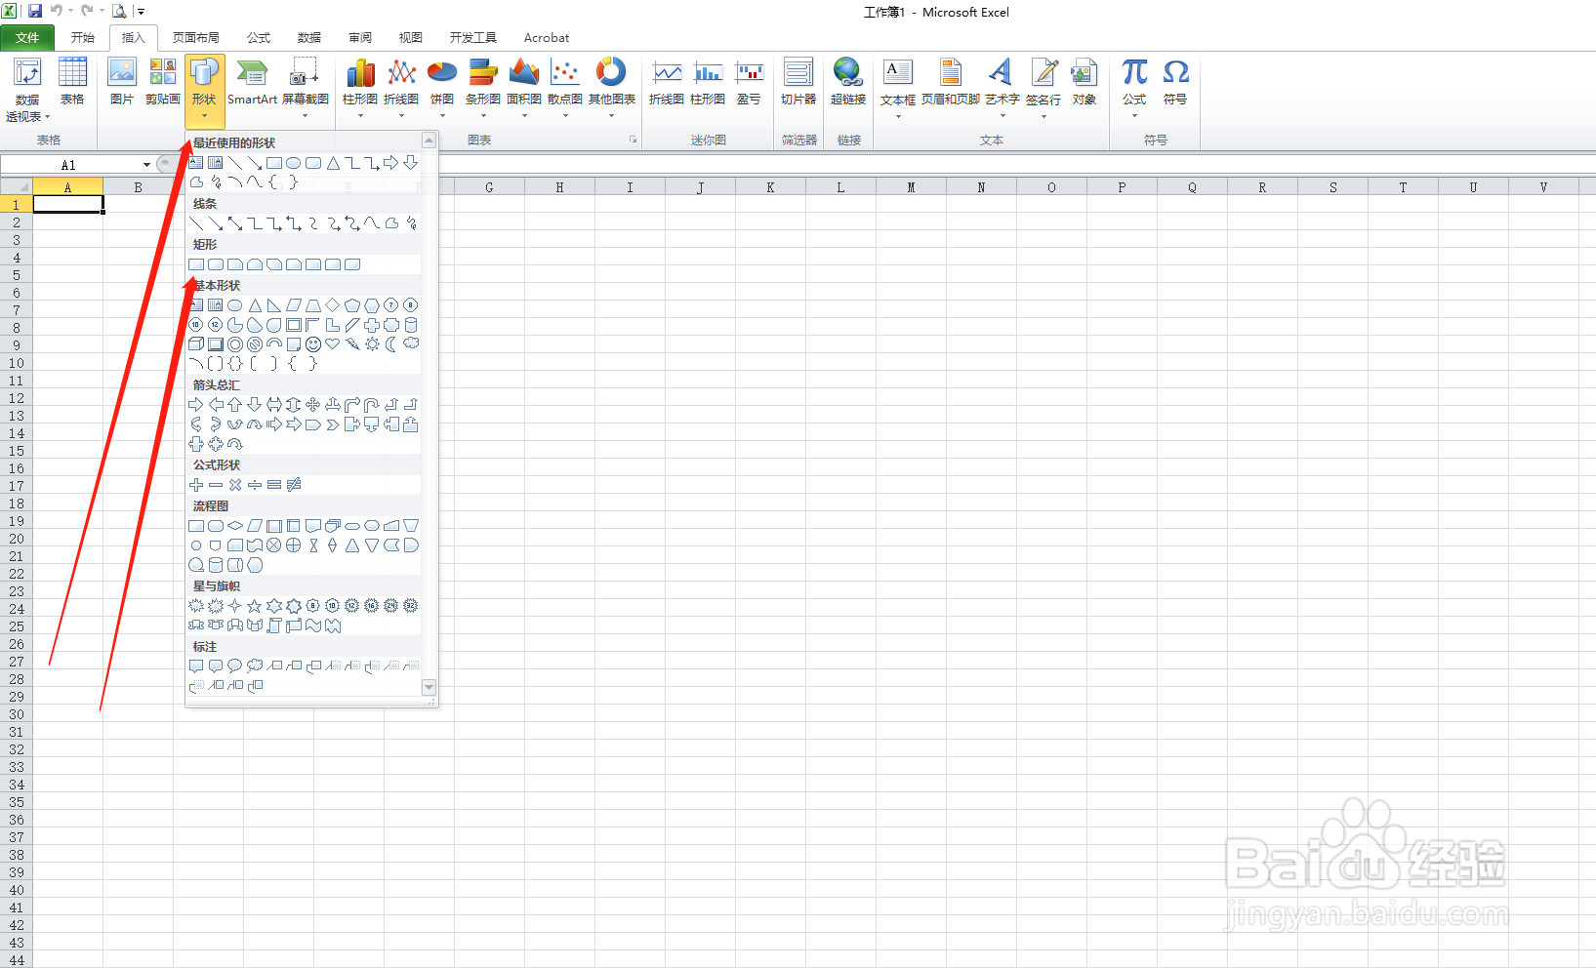Choose the heart shape in 基本形状
Viewport: 1596px width, 968px height.
333,344
